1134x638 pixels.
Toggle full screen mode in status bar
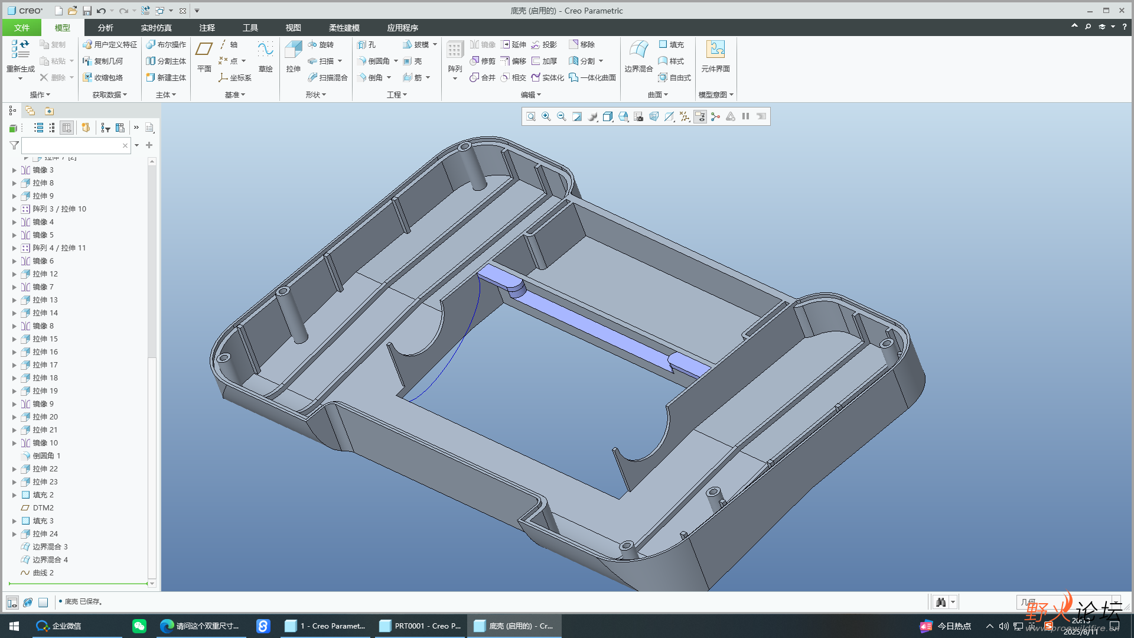pyautogui.click(x=43, y=603)
